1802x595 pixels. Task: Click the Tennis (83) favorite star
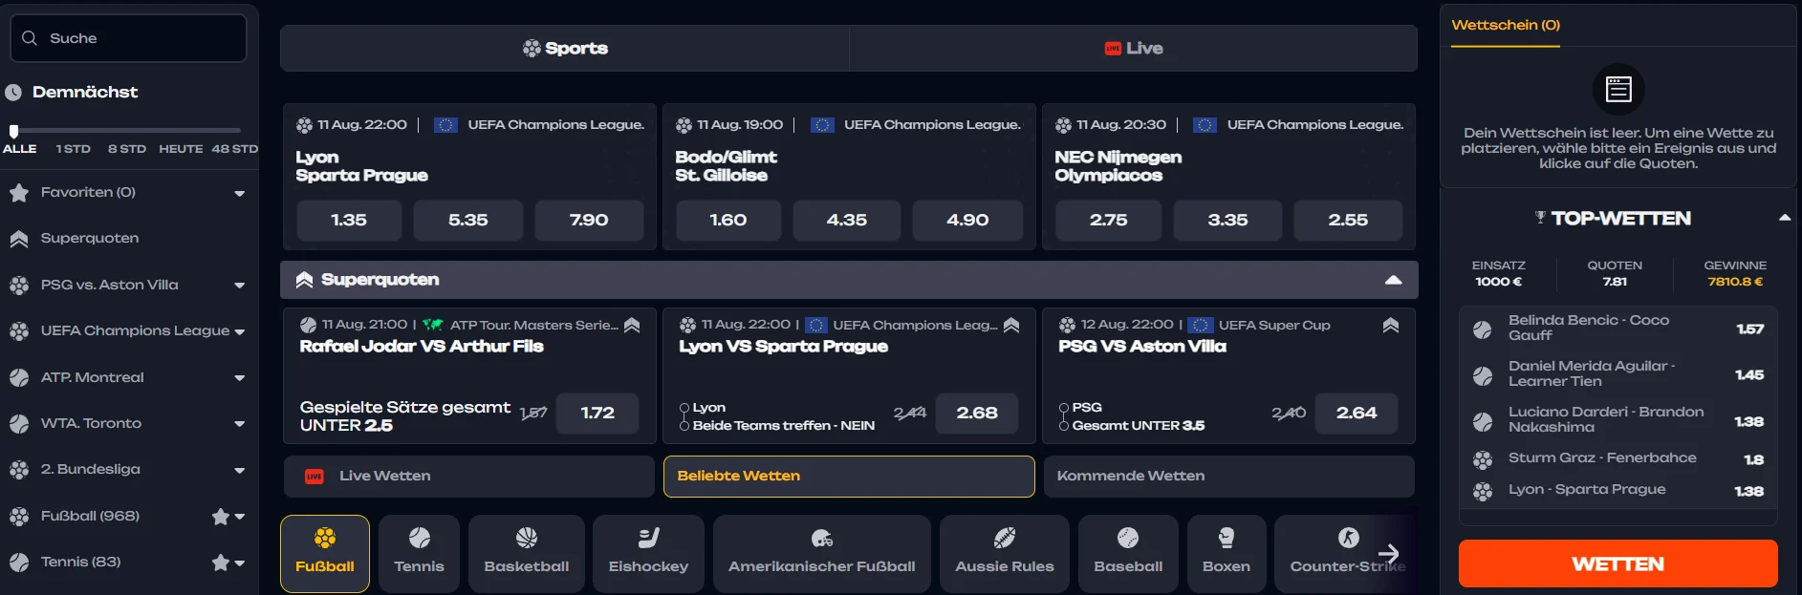[221, 563]
